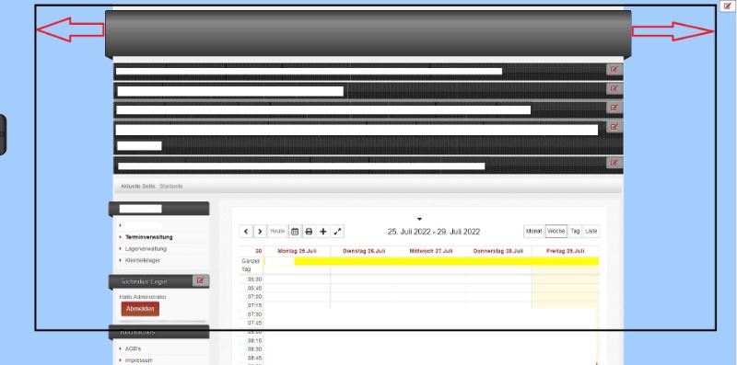Screen dimensions: 737x365
Task: Switch calendar to Tag view
Action: [x=575, y=232]
